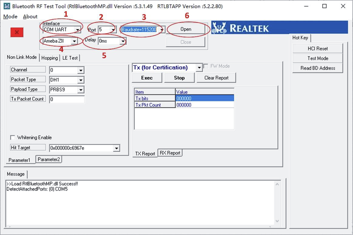The width and height of the screenshot is (353, 235).
Task: Expand the Port number dropdown
Action: [113, 30]
